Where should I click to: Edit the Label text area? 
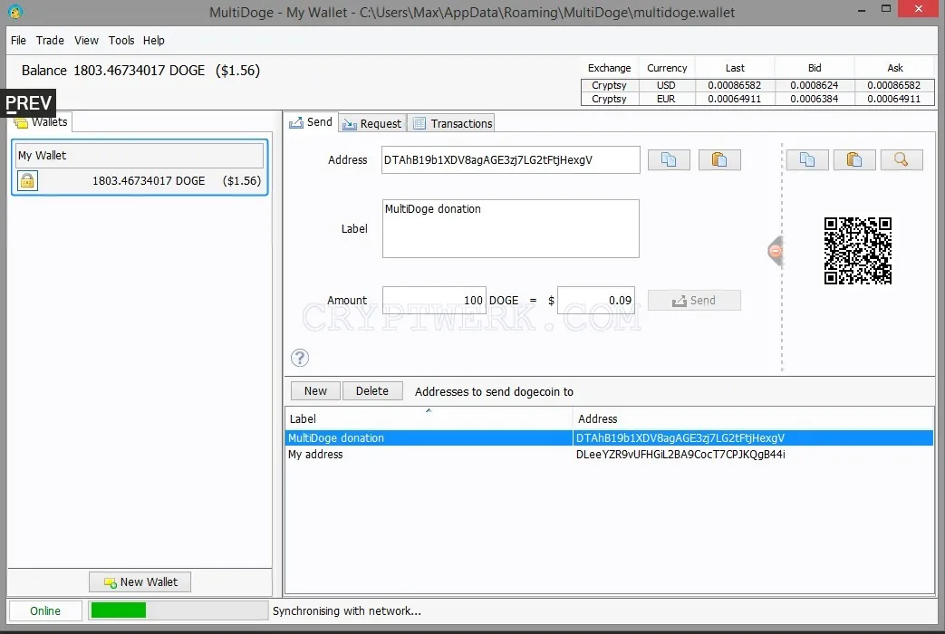(x=510, y=228)
